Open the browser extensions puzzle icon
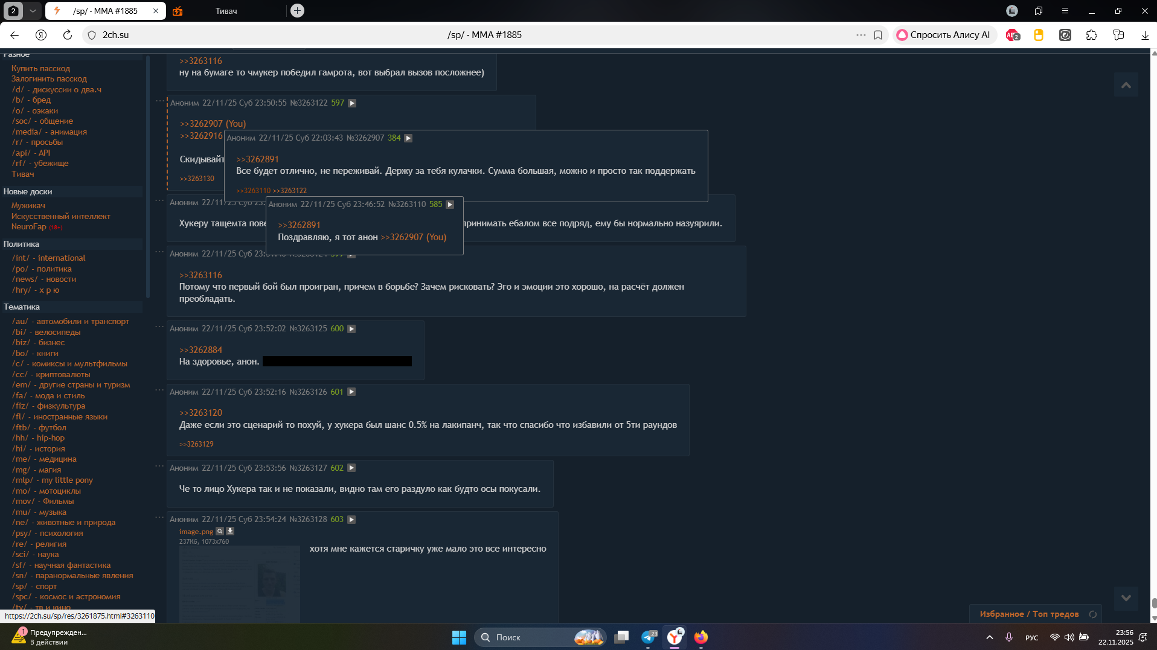Screen dimensions: 1157x650 [1092, 35]
